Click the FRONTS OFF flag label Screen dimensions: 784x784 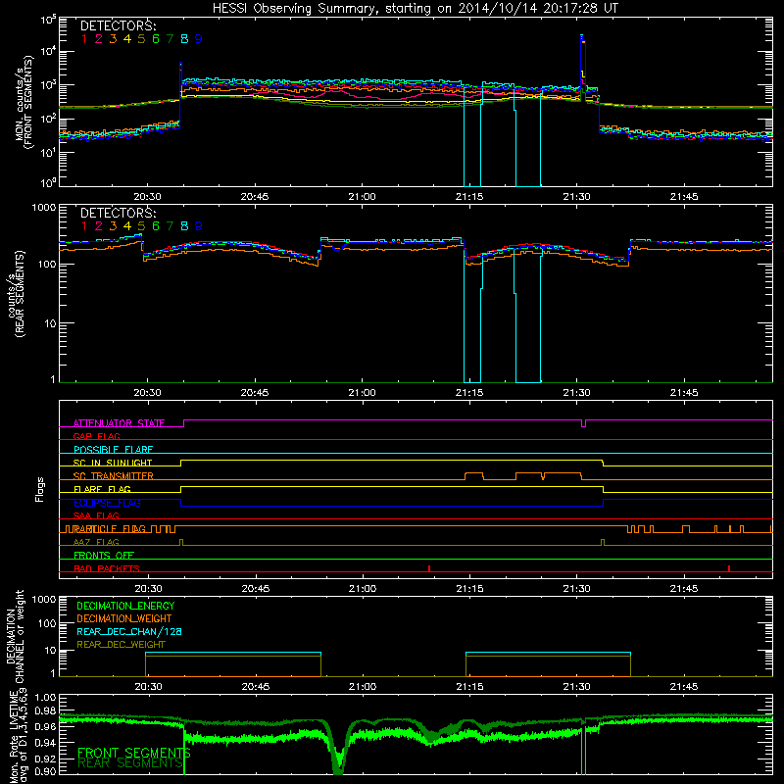[x=104, y=556]
